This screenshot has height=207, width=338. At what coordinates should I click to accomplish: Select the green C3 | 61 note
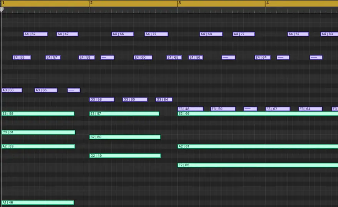[38, 132]
